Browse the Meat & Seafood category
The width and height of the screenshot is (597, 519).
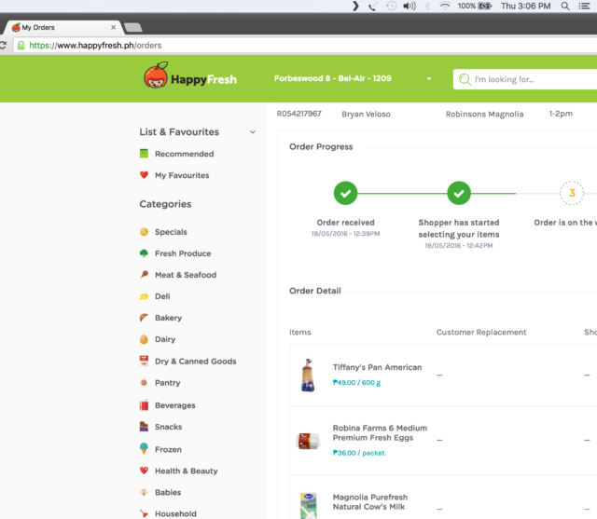click(x=186, y=275)
